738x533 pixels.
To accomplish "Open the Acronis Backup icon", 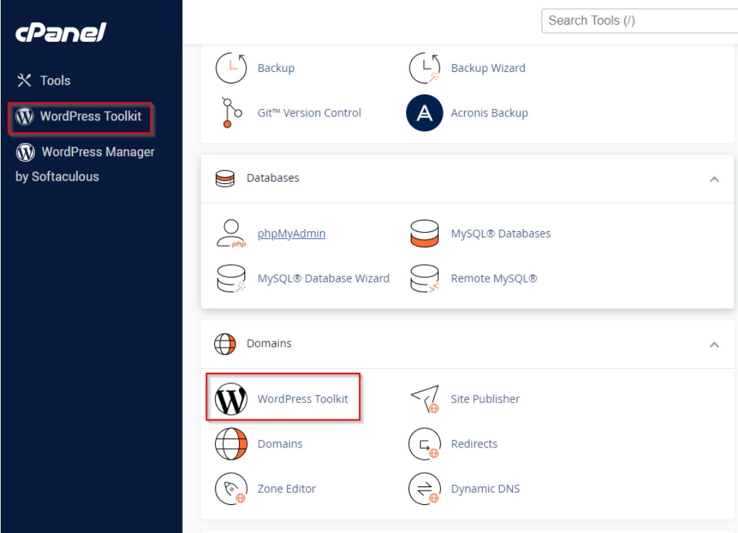I will (x=423, y=113).
